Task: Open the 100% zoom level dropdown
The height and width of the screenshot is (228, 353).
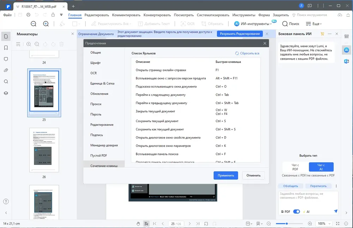Action: click(x=324, y=223)
